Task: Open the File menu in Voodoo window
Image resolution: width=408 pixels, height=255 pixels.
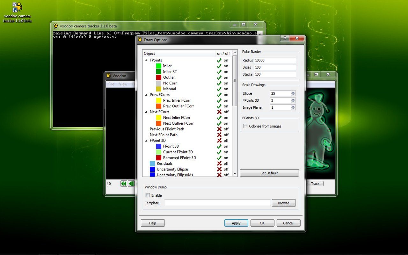Action: coord(111,84)
